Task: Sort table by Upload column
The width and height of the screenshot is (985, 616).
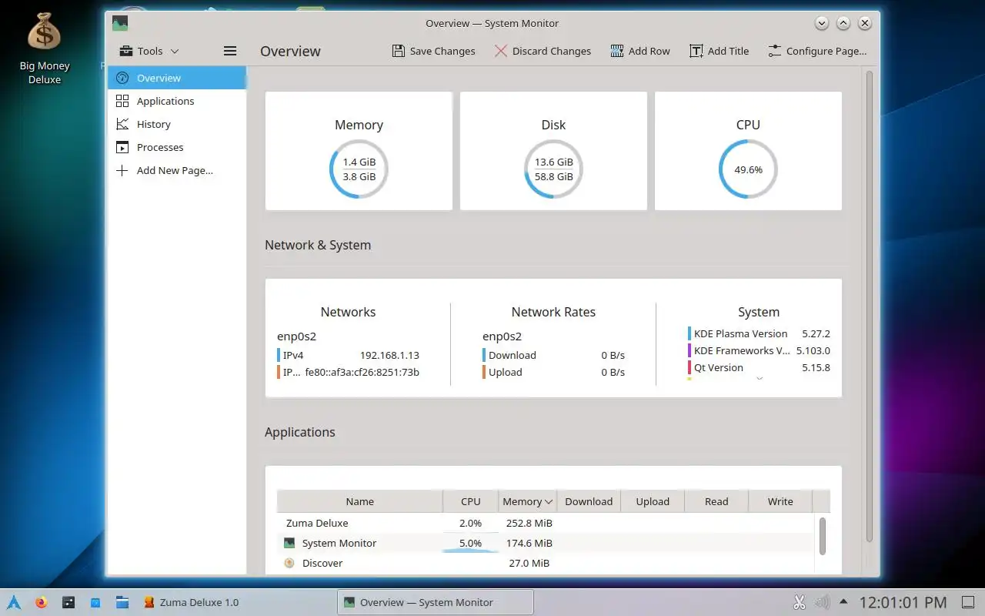Action: (653, 501)
